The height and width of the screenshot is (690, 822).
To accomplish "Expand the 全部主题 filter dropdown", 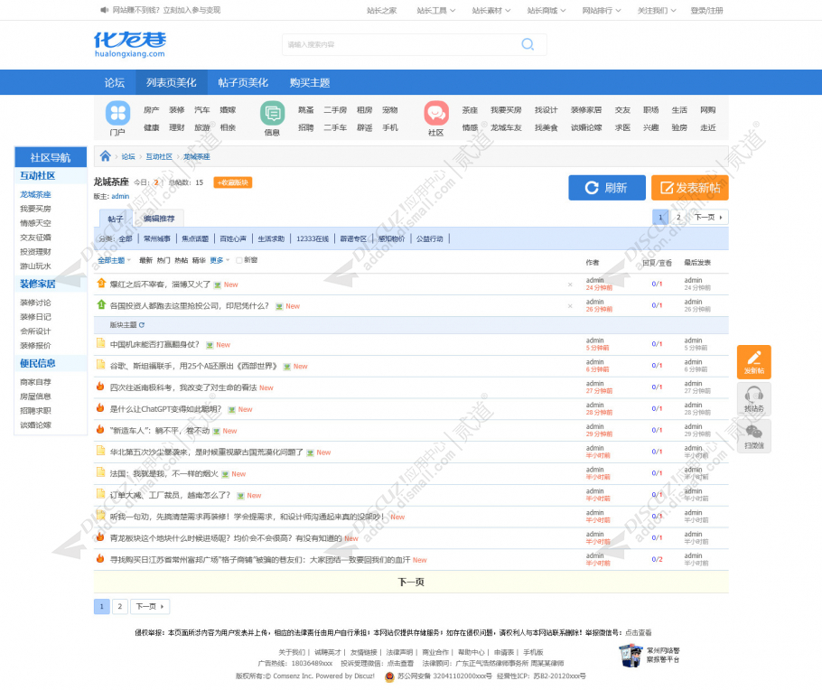I will point(114,260).
